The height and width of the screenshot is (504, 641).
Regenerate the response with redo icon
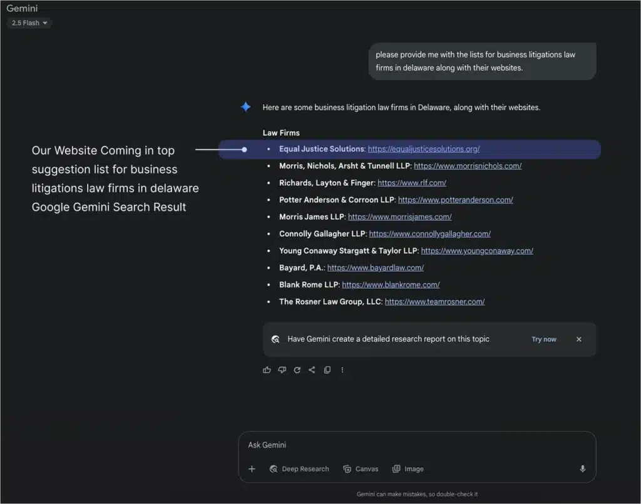pos(297,370)
